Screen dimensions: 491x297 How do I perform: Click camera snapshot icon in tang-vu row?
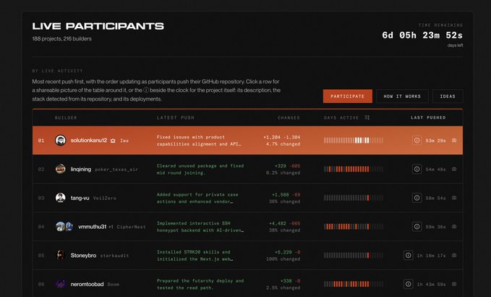[x=454, y=198]
